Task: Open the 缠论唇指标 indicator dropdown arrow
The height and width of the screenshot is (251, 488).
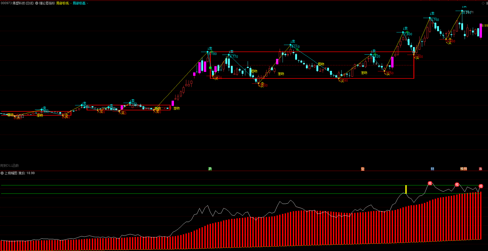Action: point(37,3)
